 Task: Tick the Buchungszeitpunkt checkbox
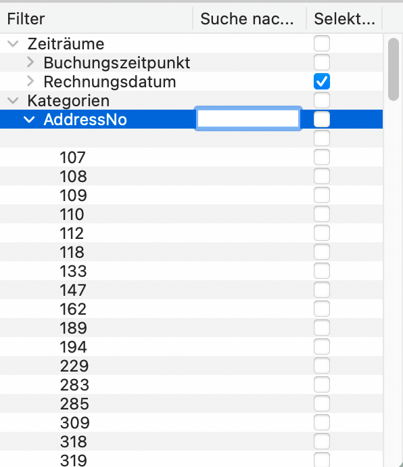(322, 62)
